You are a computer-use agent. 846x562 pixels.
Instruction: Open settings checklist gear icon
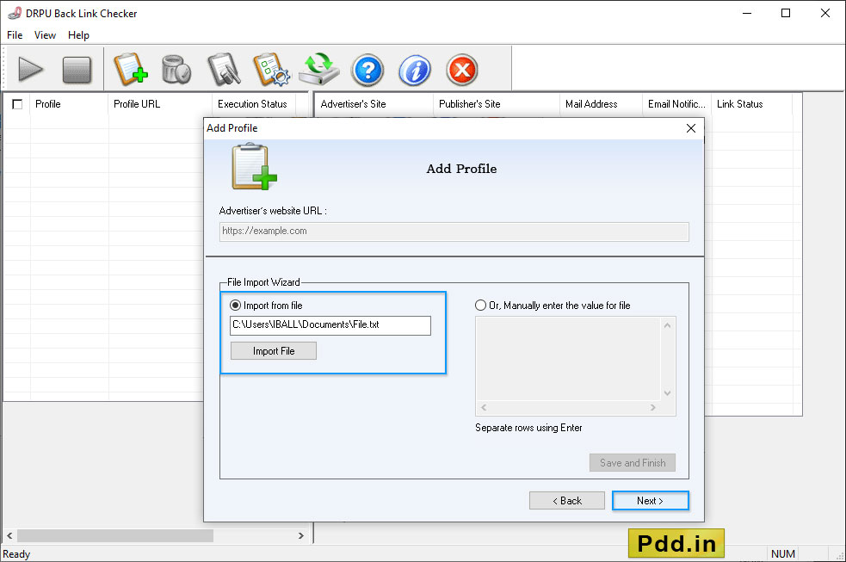[271, 69]
